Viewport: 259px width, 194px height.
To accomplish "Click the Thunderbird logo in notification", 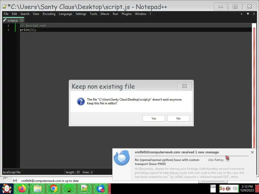I will (122, 158).
